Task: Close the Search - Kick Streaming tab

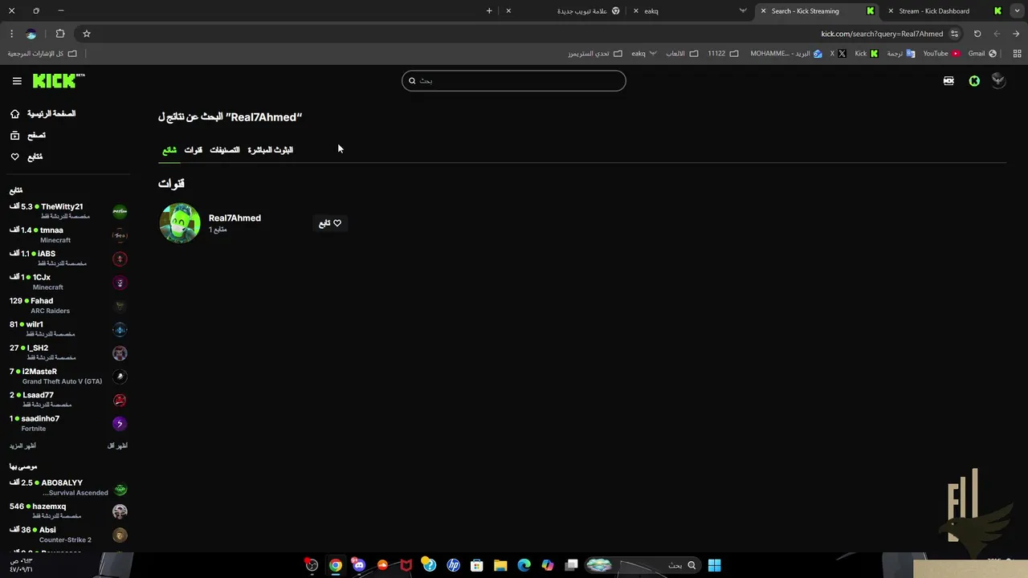Action: pyautogui.click(x=763, y=11)
